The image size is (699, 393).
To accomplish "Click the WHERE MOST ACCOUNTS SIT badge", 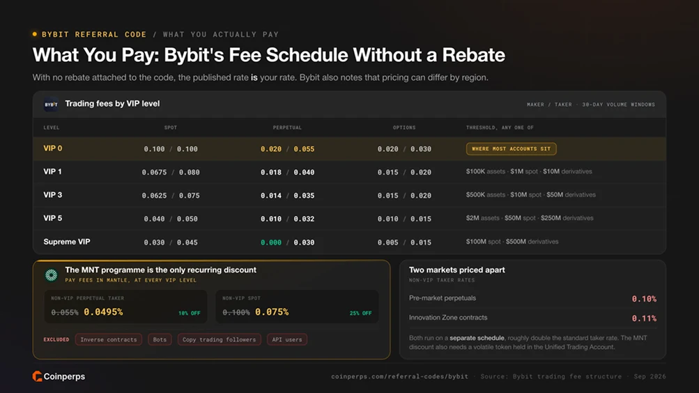I will tap(511, 149).
